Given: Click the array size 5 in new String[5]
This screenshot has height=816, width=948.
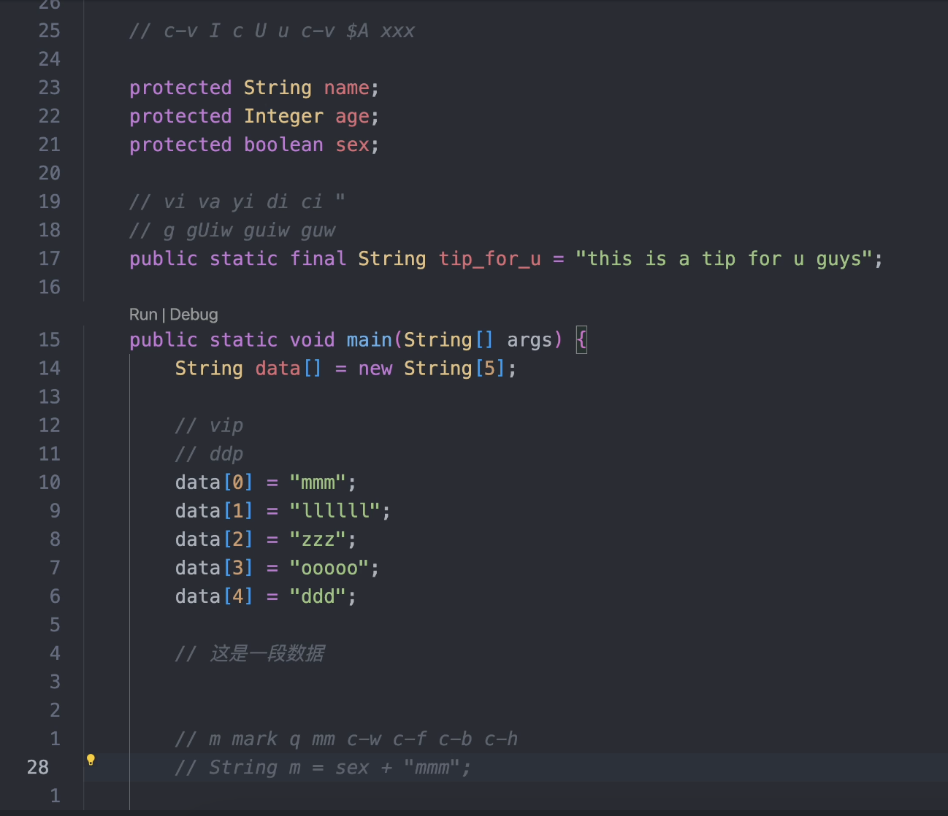Looking at the screenshot, I should tap(490, 369).
